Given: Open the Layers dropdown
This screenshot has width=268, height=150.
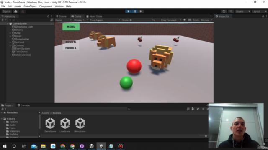Looking at the screenshot, I should point(243,11).
